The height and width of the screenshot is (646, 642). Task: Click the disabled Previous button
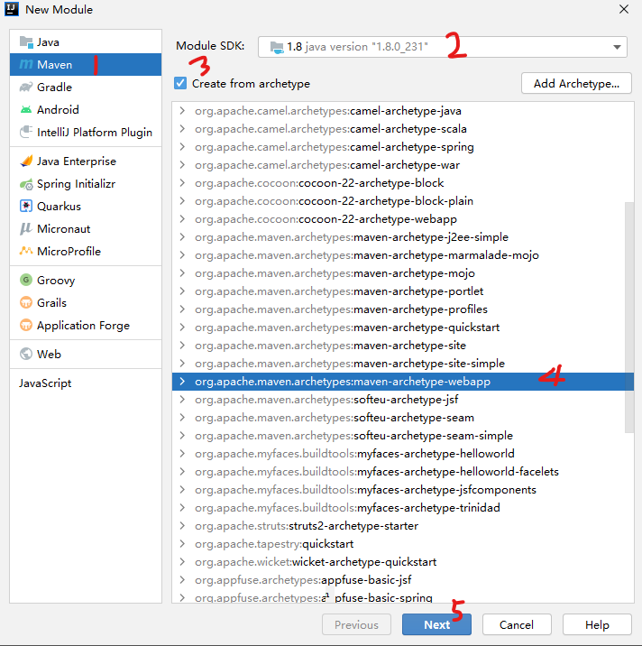tap(356, 624)
